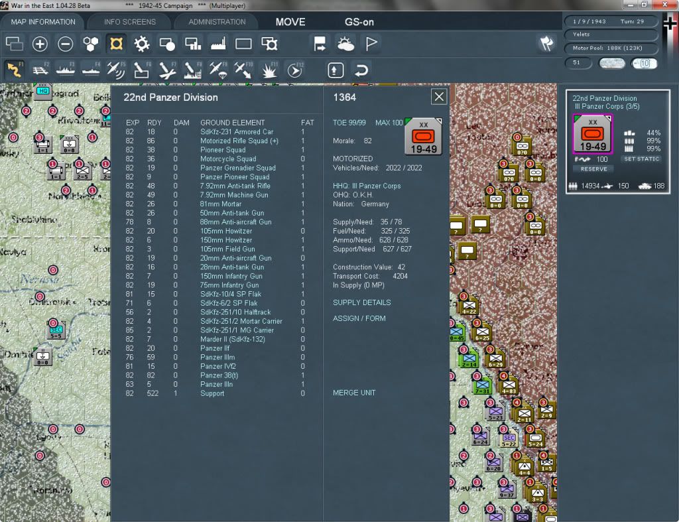This screenshot has width=679, height=522.
Task: Select the F1 Move mode icon
Action: coord(15,70)
